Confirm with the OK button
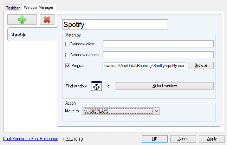 155,139
